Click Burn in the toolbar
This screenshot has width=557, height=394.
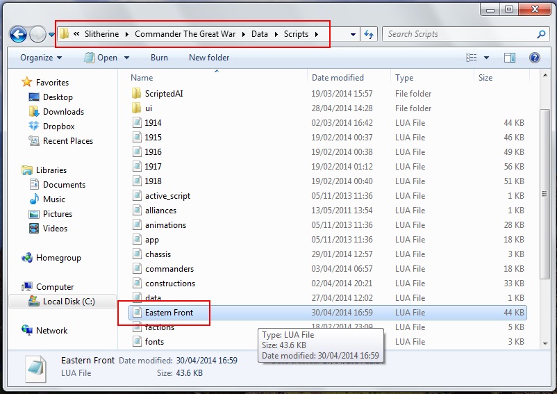coord(159,58)
